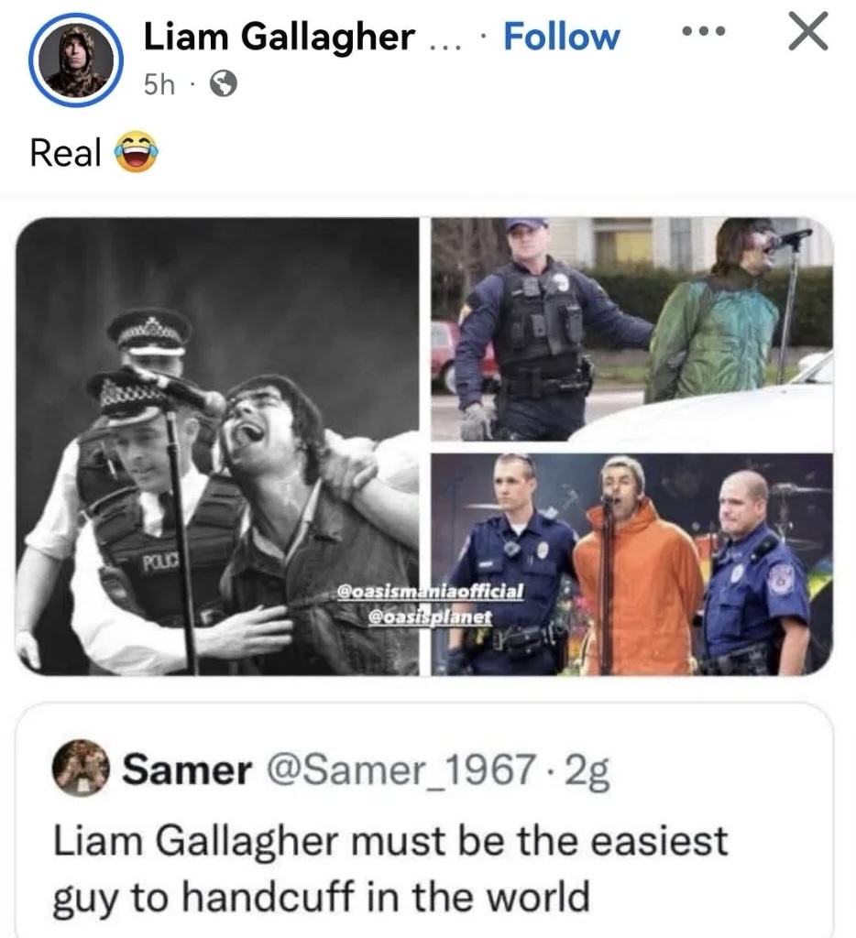Open Samer's round profile avatar
This screenshot has height=938, width=856.
pos(81,768)
